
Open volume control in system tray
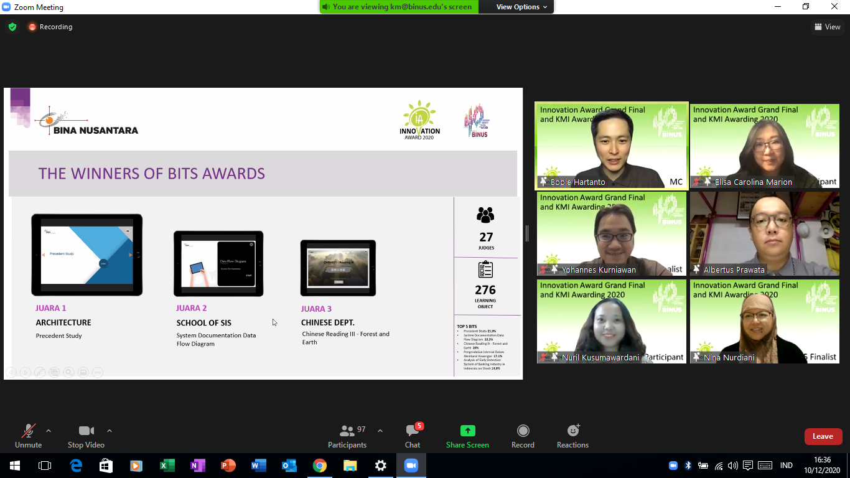tap(733, 466)
